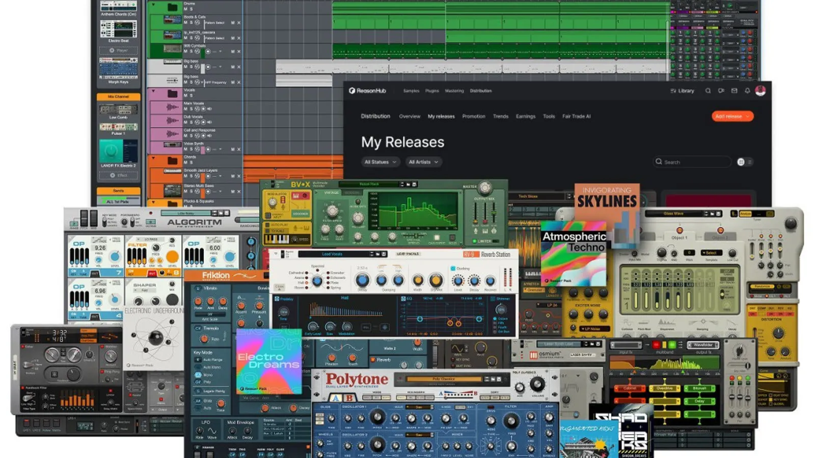
Task: Switch to the Promotion distribution tab
Action: (x=474, y=117)
